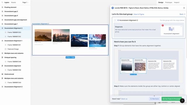Viewport: 187px width, 105px height.
Task: Switch to the Layers tab
Action: coord(7,2)
